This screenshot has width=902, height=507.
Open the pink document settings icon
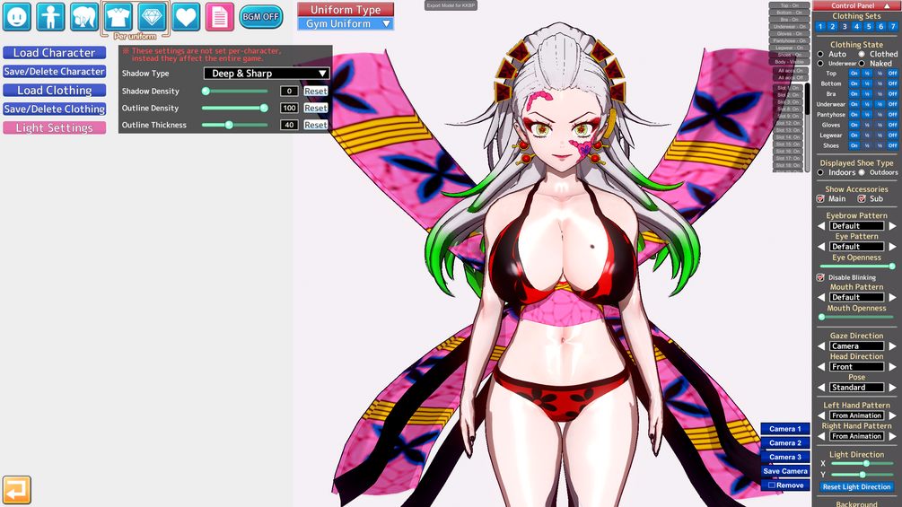pos(220,17)
